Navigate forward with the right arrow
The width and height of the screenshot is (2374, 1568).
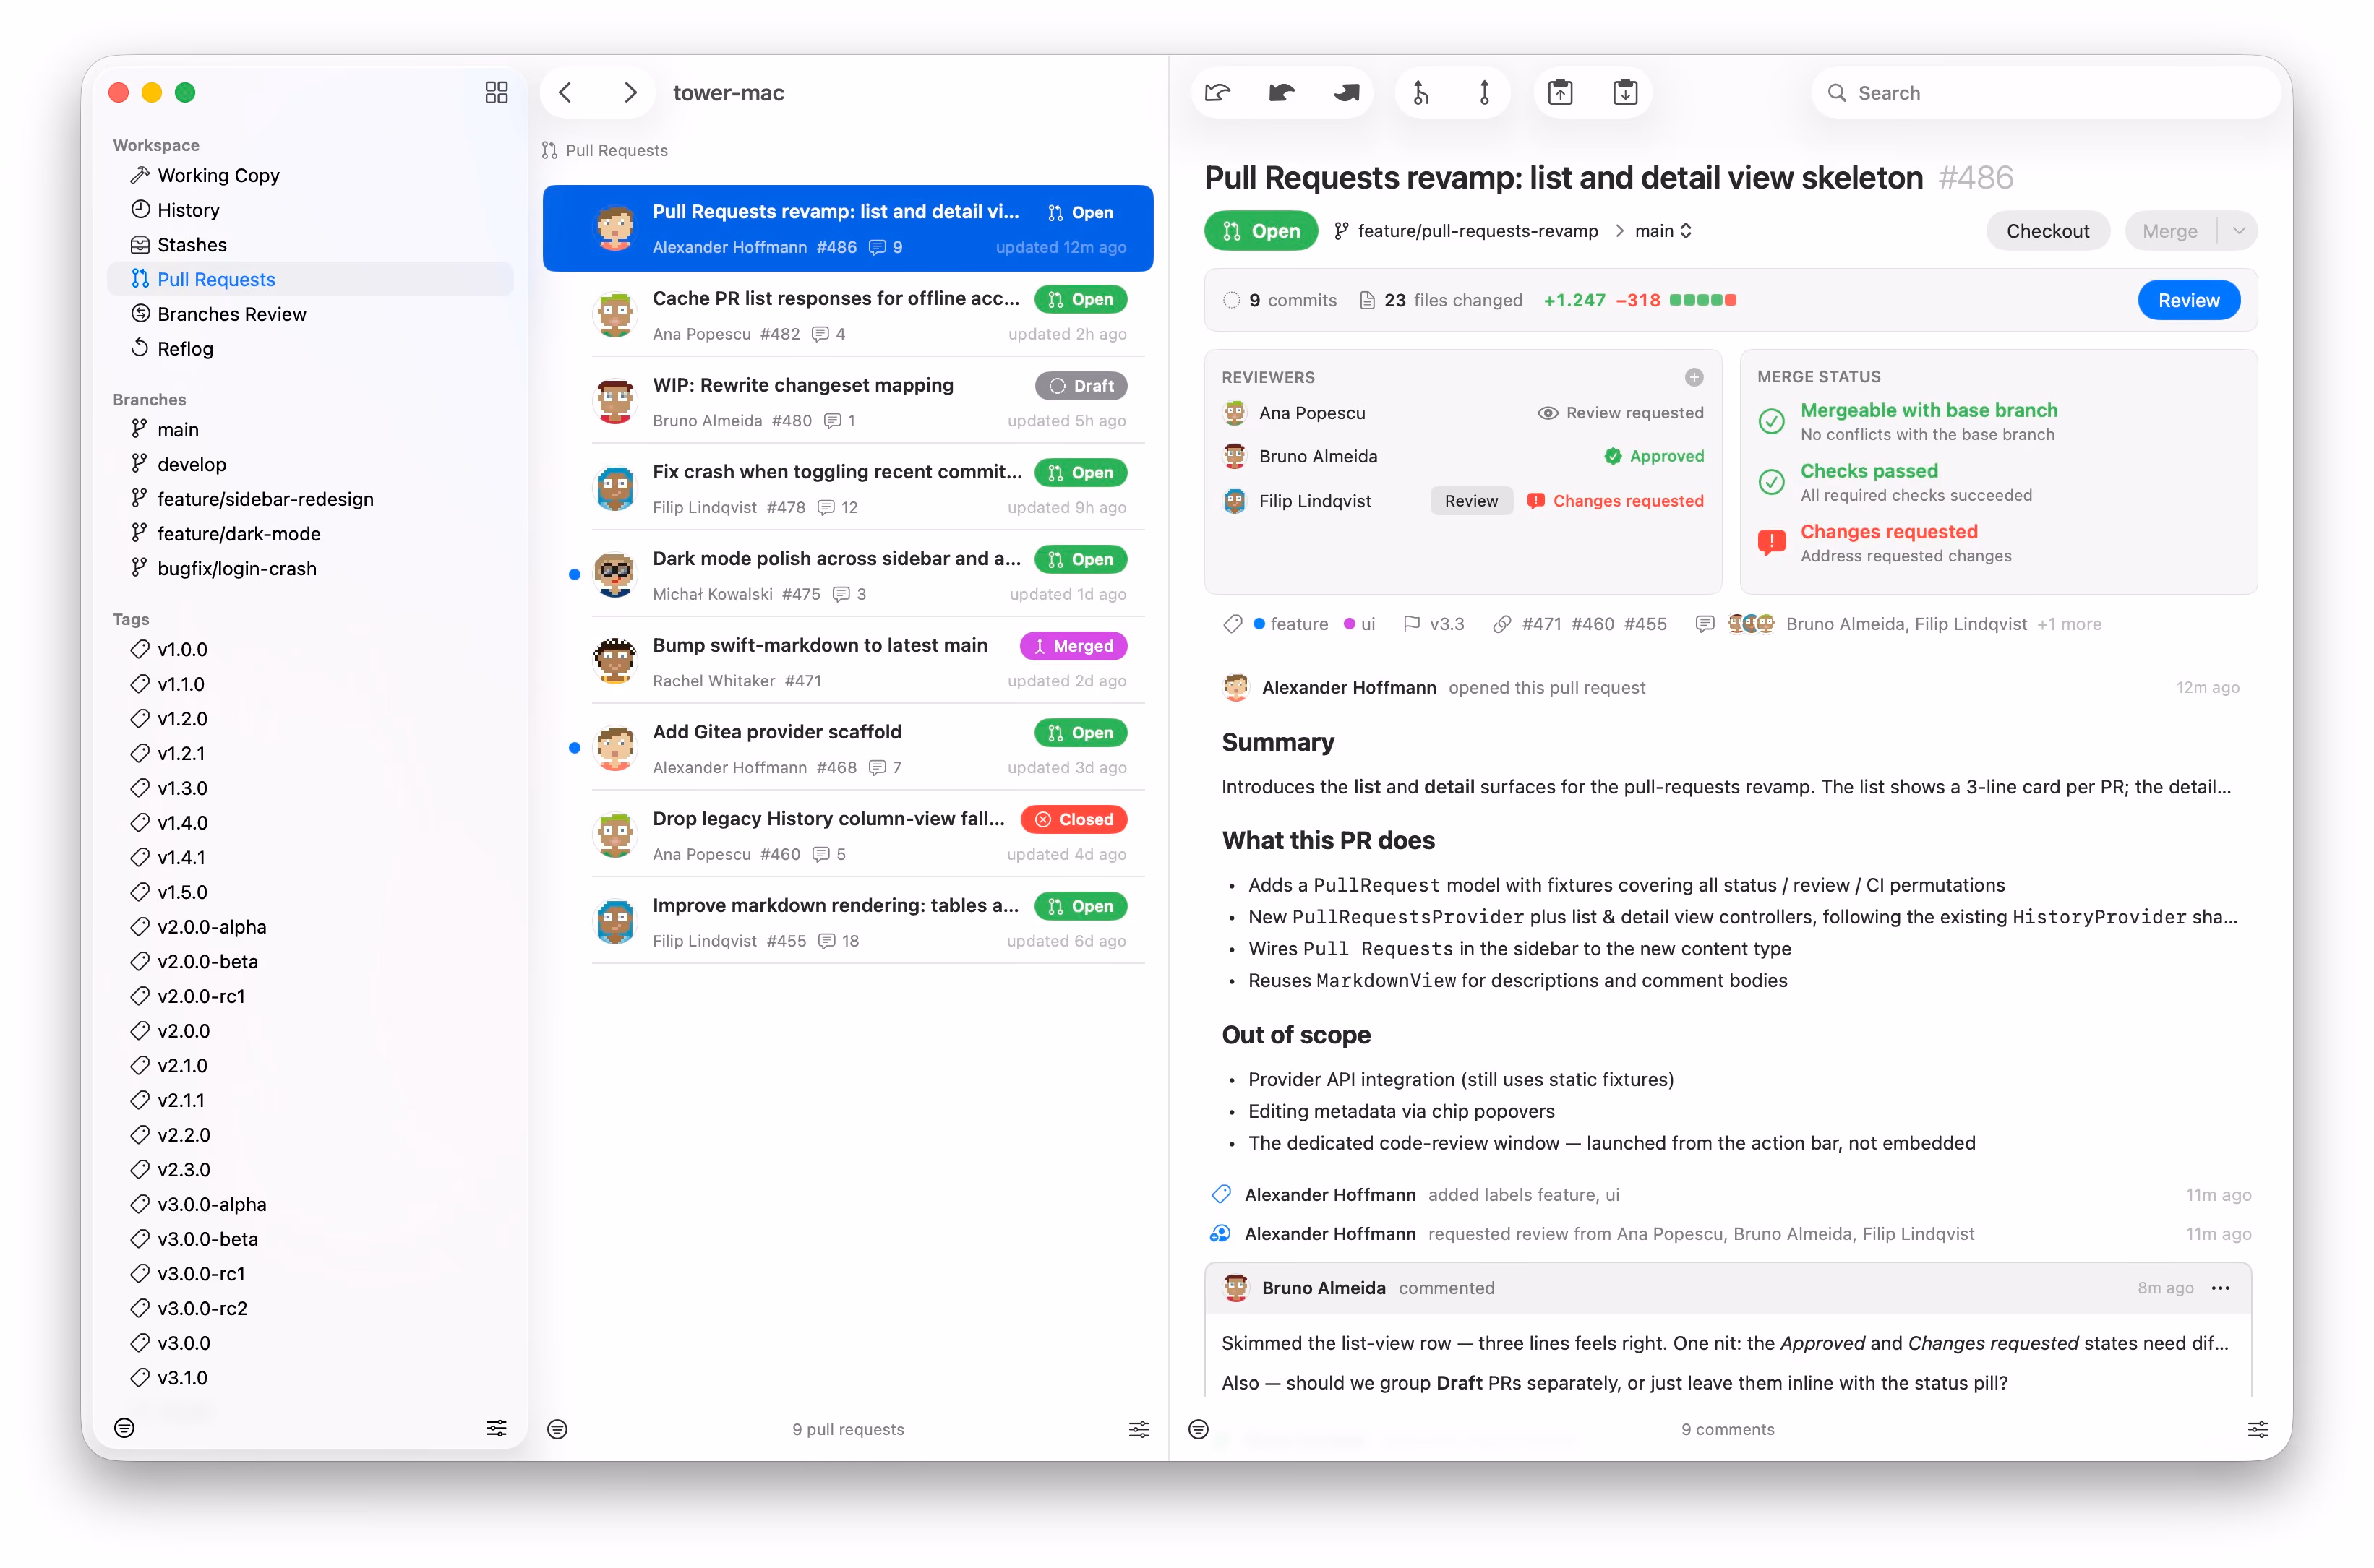pos(630,93)
